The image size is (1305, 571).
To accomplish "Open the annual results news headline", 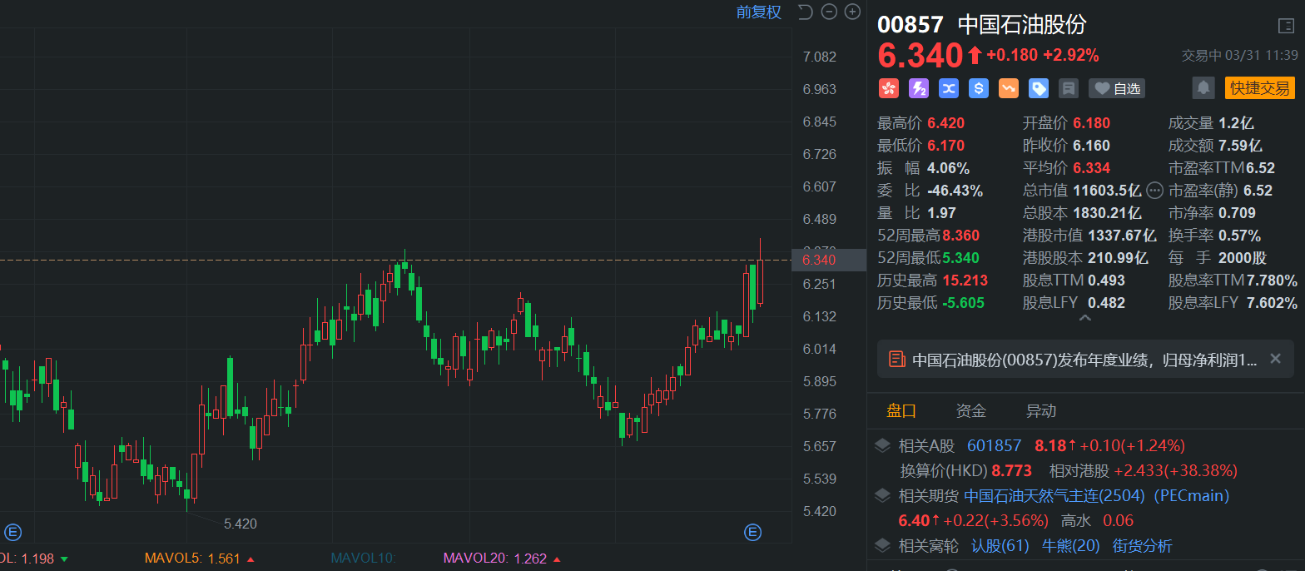I will (x=1084, y=360).
